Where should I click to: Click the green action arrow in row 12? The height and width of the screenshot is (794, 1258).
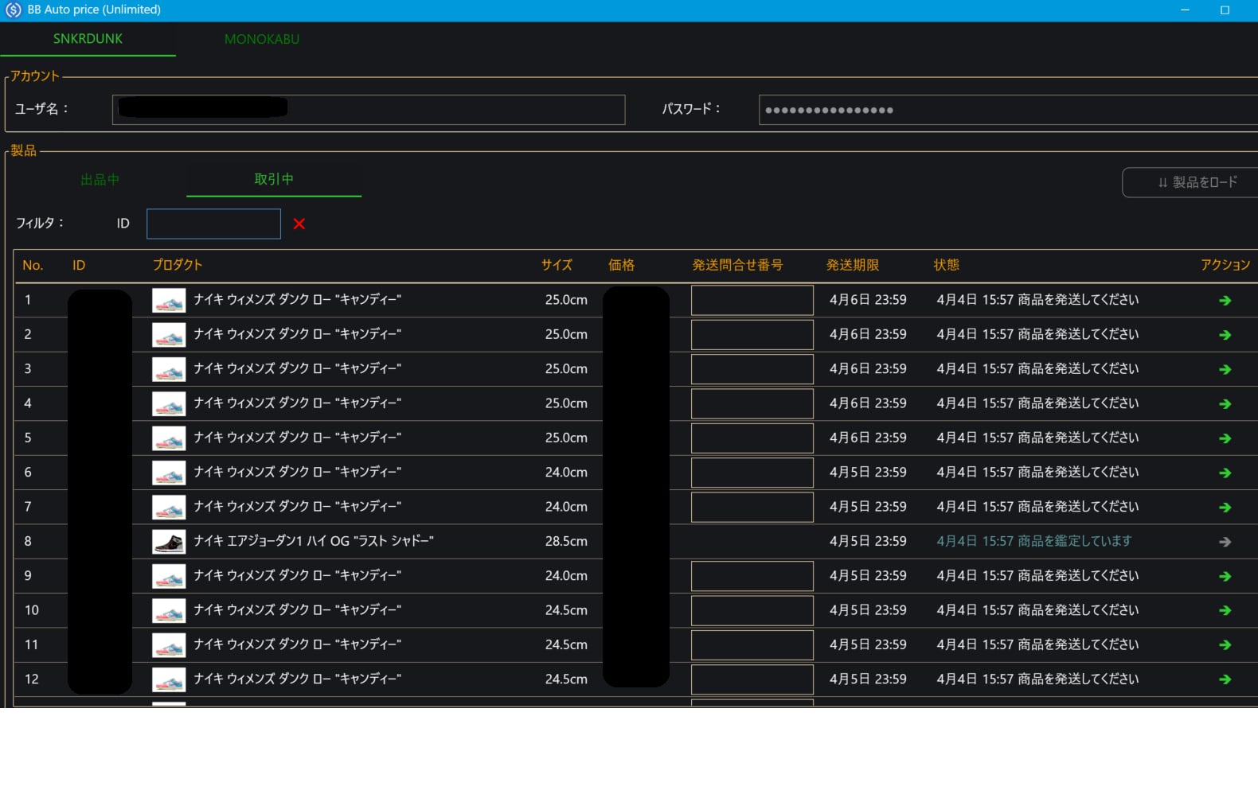1225,679
